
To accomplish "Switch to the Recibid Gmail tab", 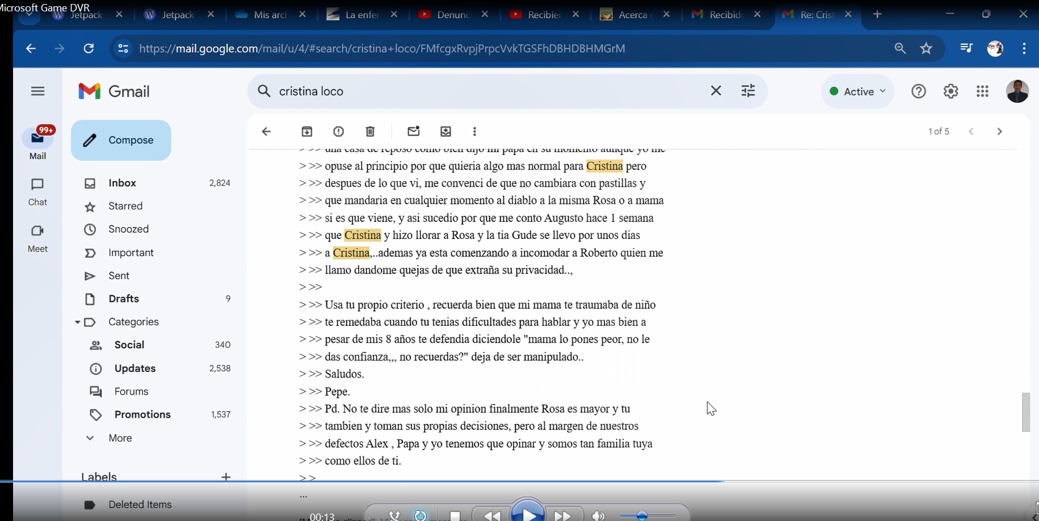I will click(717, 15).
